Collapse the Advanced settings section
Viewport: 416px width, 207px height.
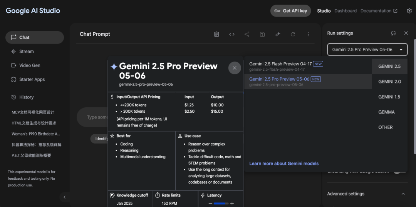(x=403, y=194)
